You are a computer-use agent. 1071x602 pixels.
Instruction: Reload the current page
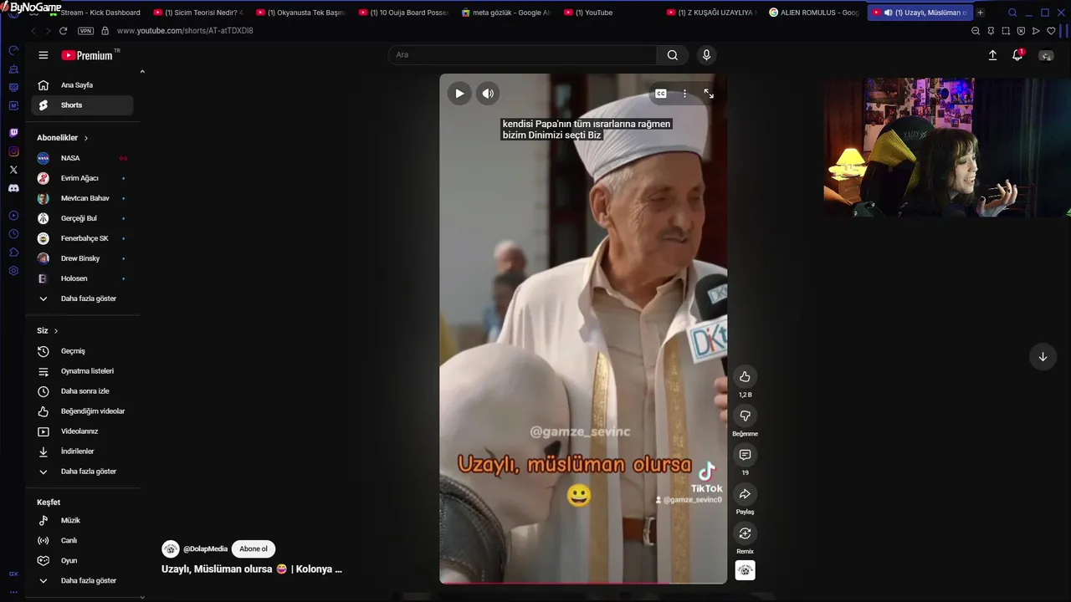tap(63, 31)
